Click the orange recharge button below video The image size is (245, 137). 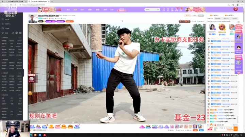[195, 130]
